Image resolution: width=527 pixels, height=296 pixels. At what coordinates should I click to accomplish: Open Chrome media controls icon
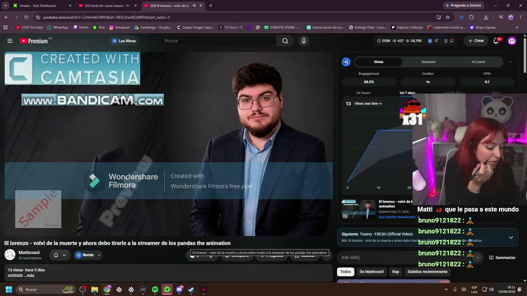tap(501, 17)
